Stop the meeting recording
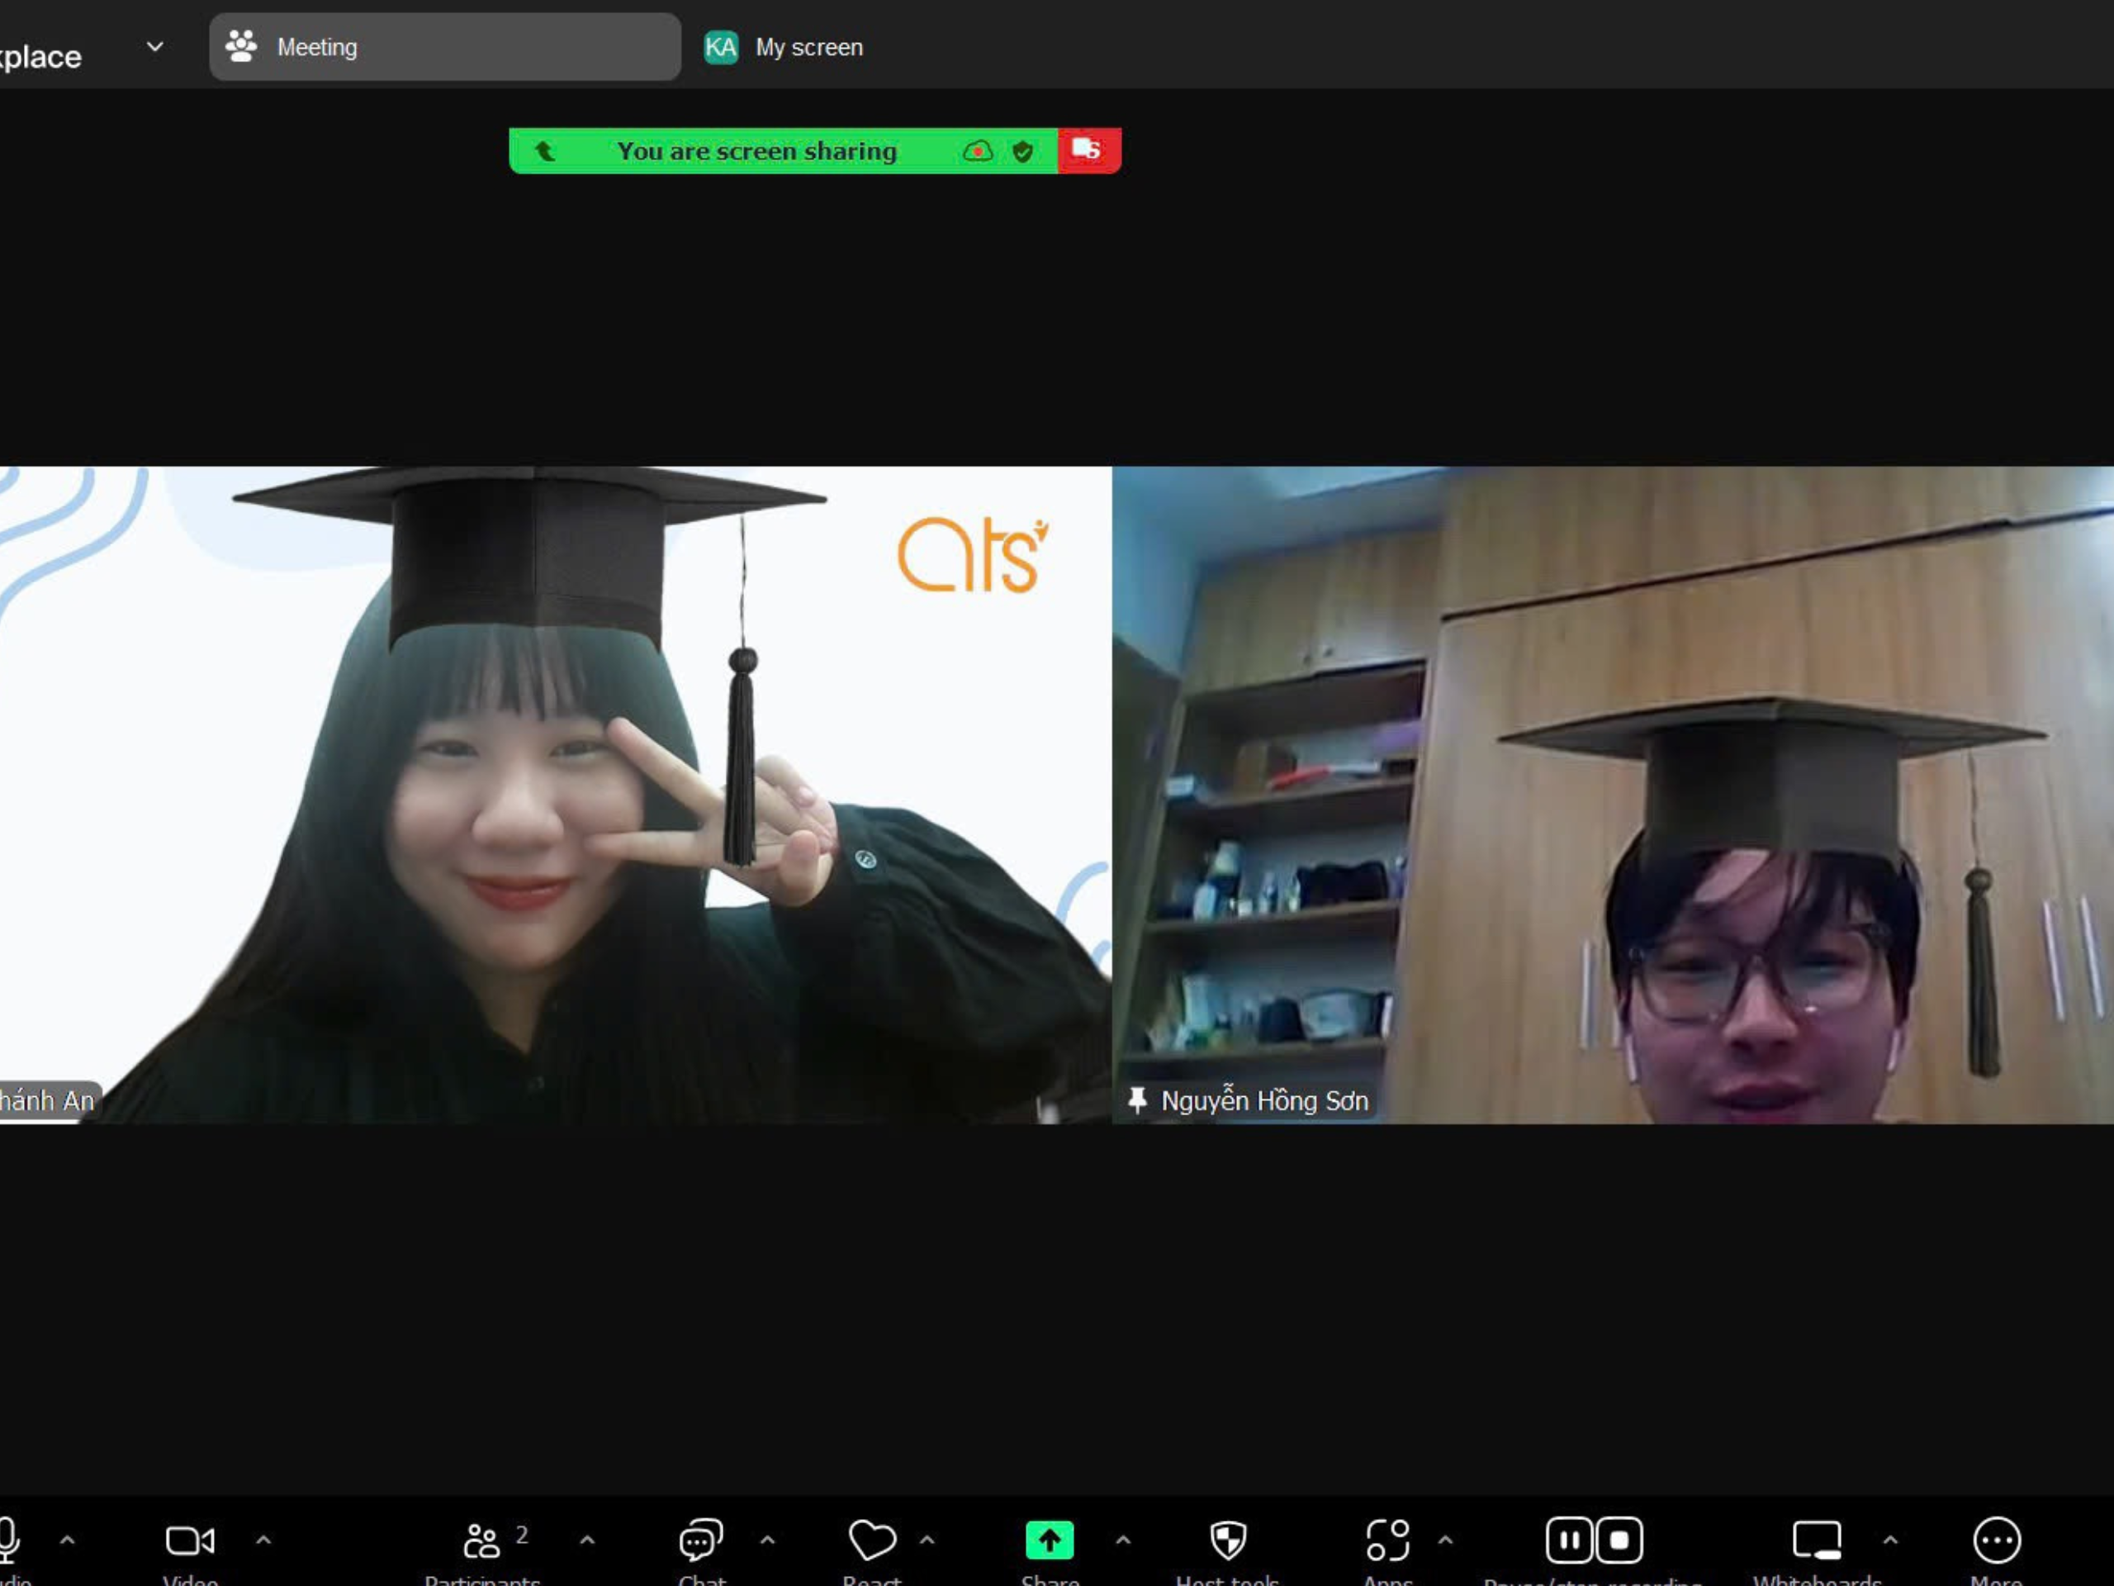This screenshot has height=1586, width=2114. pos(1619,1540)
